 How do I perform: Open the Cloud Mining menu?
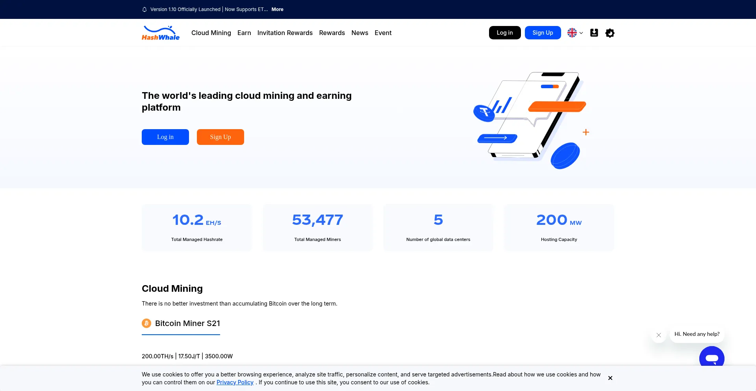(211, 33)
